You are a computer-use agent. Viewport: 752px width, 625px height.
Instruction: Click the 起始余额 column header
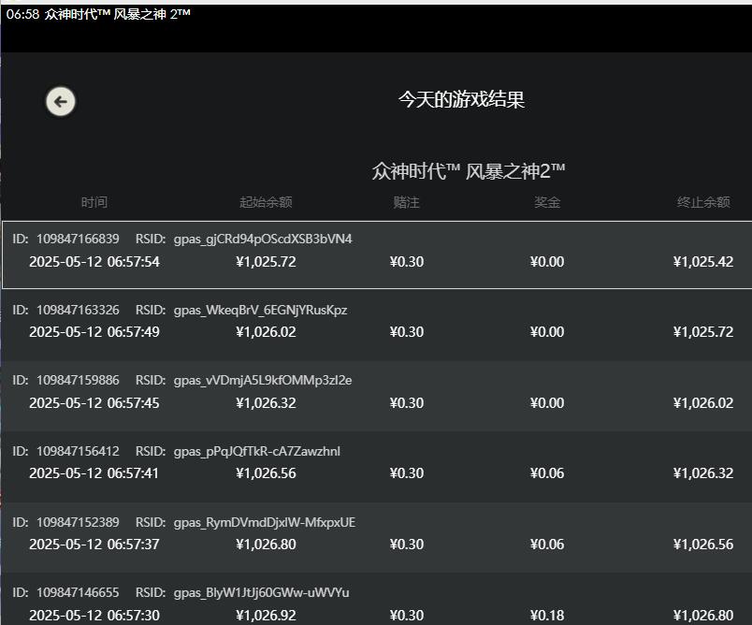click(x=266, y=202)
